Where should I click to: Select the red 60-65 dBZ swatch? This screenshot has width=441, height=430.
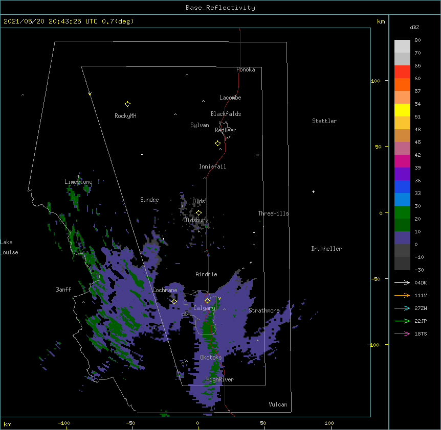(402, 72)
